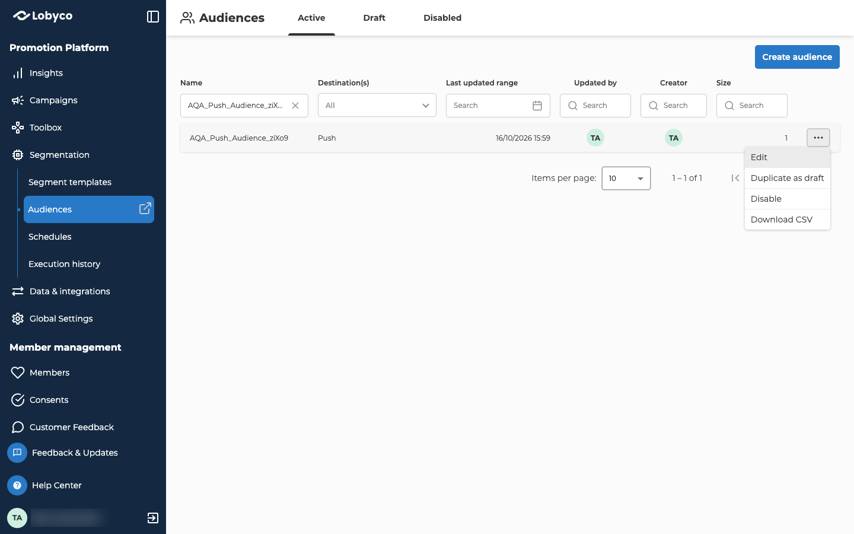Go to first page pagination icon
854x534 pixels.
tap(735, 178)
